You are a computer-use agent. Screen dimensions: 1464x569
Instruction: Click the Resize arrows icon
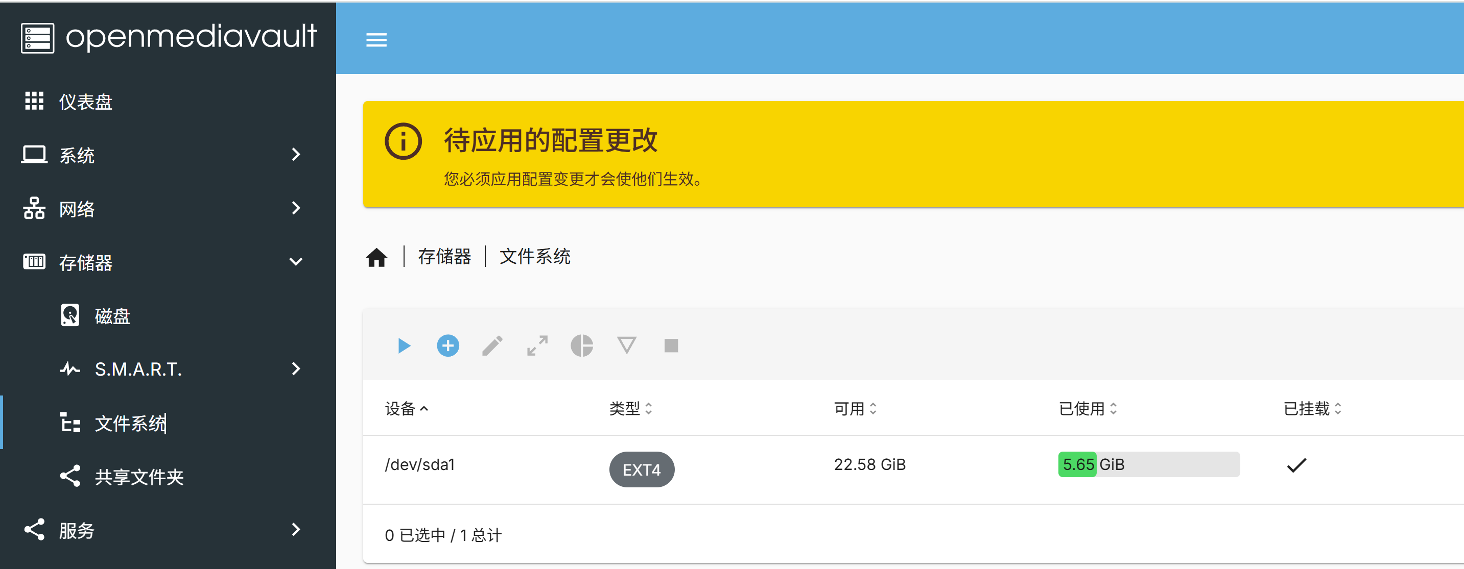tap(537, 346)
